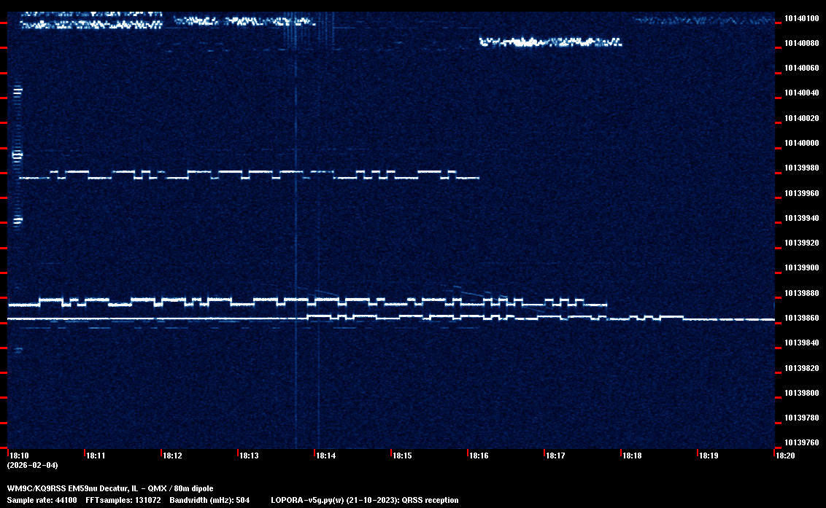The image size is (826, 508).
Task: Pick the 18:19 time tick label
Action: tap(709, 456)
